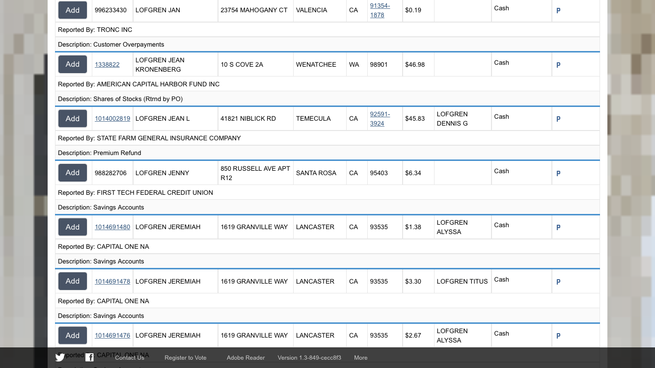Open Register to Vote footer link
655x368 pixels.
pyautogui.click(x=186, y=358)
